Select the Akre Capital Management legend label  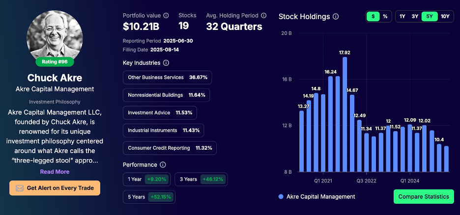click(x=321, y=196)
